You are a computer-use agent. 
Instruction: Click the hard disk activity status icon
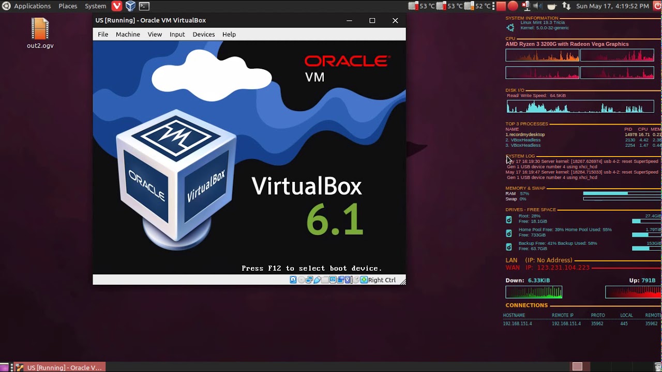293,280
